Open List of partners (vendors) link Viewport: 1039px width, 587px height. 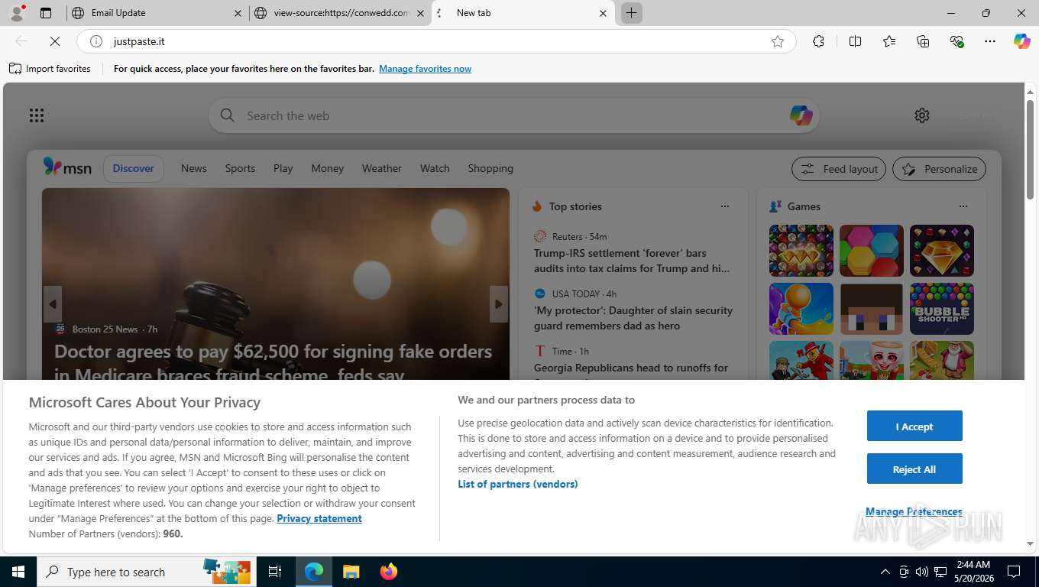[x=518, y=484]
